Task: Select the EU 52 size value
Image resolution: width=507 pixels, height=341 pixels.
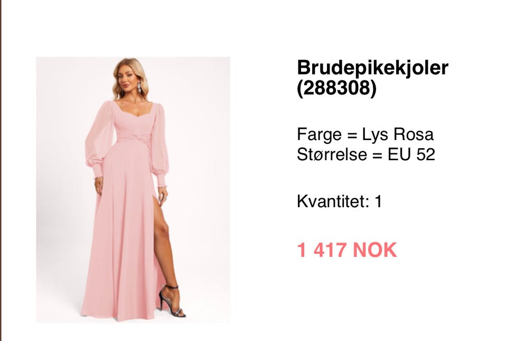Action: pyautogui.click(x=411, y=154)
